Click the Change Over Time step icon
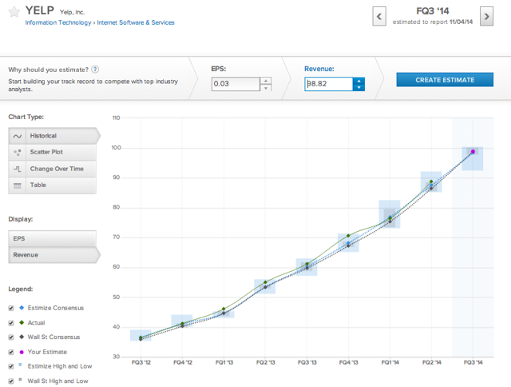The height and width of the screenshot is (387, 511). (x=18, y=169)
